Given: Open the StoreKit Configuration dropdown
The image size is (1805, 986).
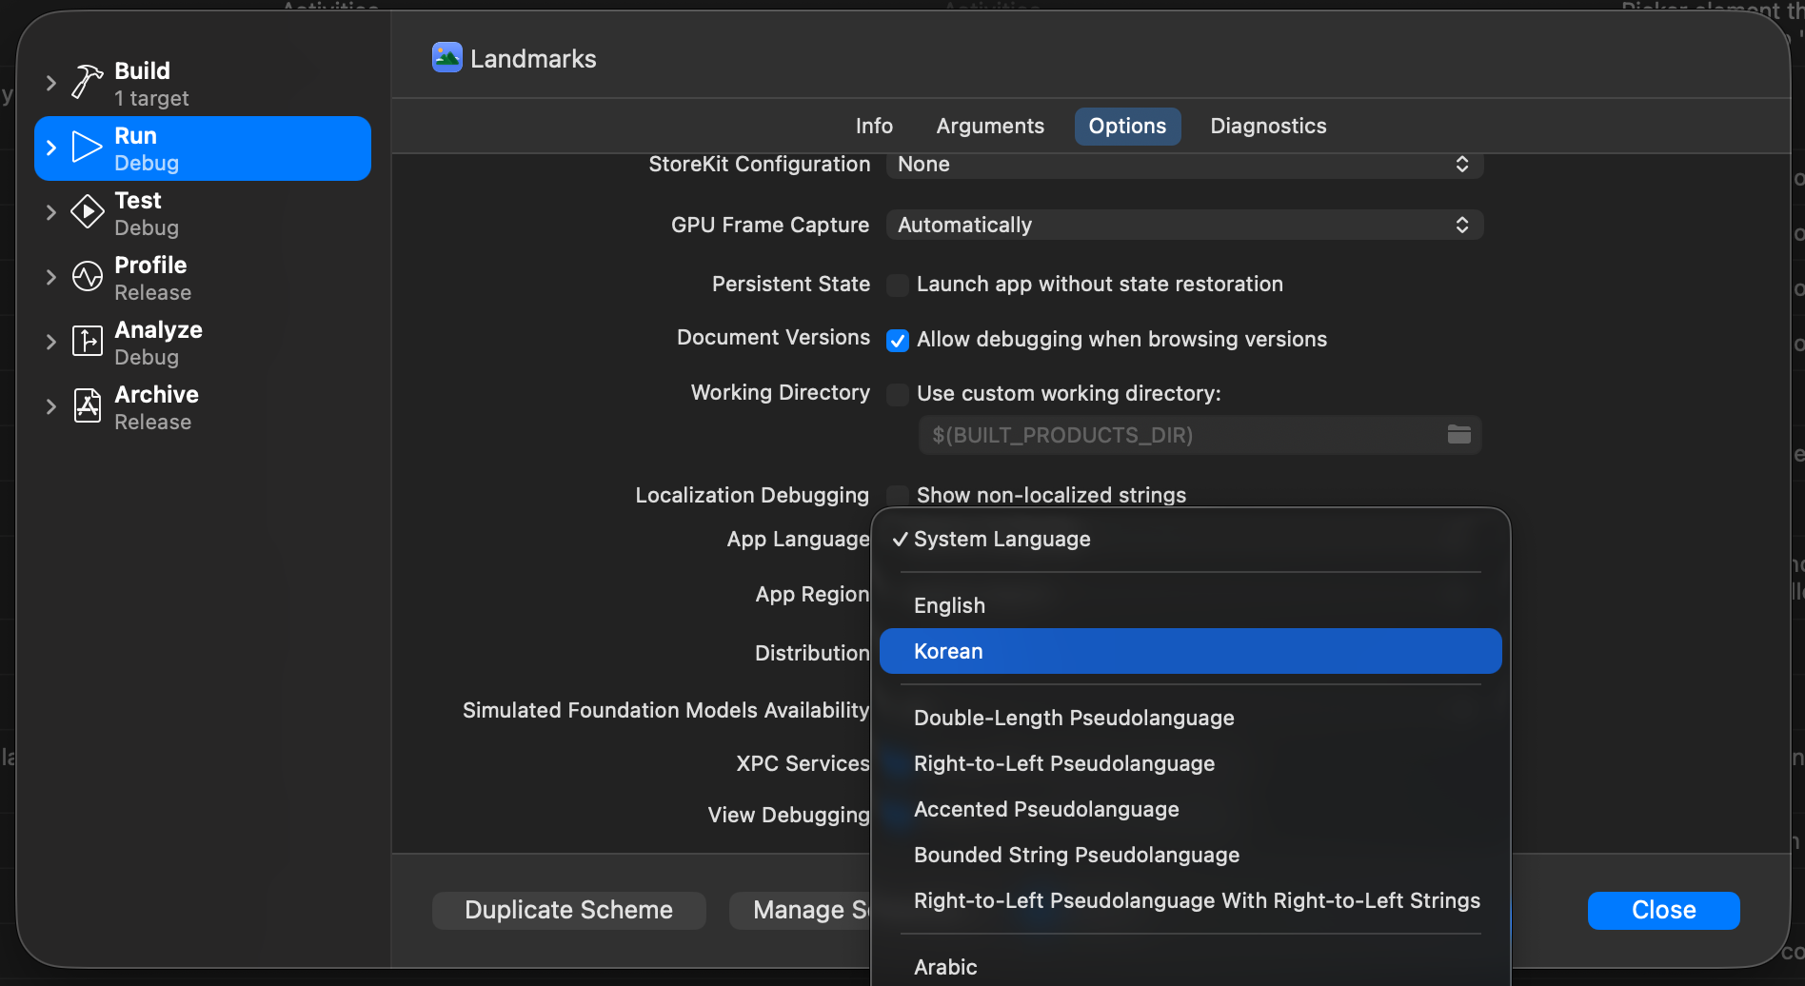Looking at the screenshot, I should pos(1184,165).
